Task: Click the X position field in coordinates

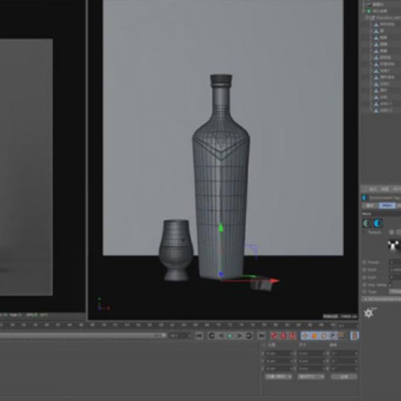Action: tap(279, 354)
